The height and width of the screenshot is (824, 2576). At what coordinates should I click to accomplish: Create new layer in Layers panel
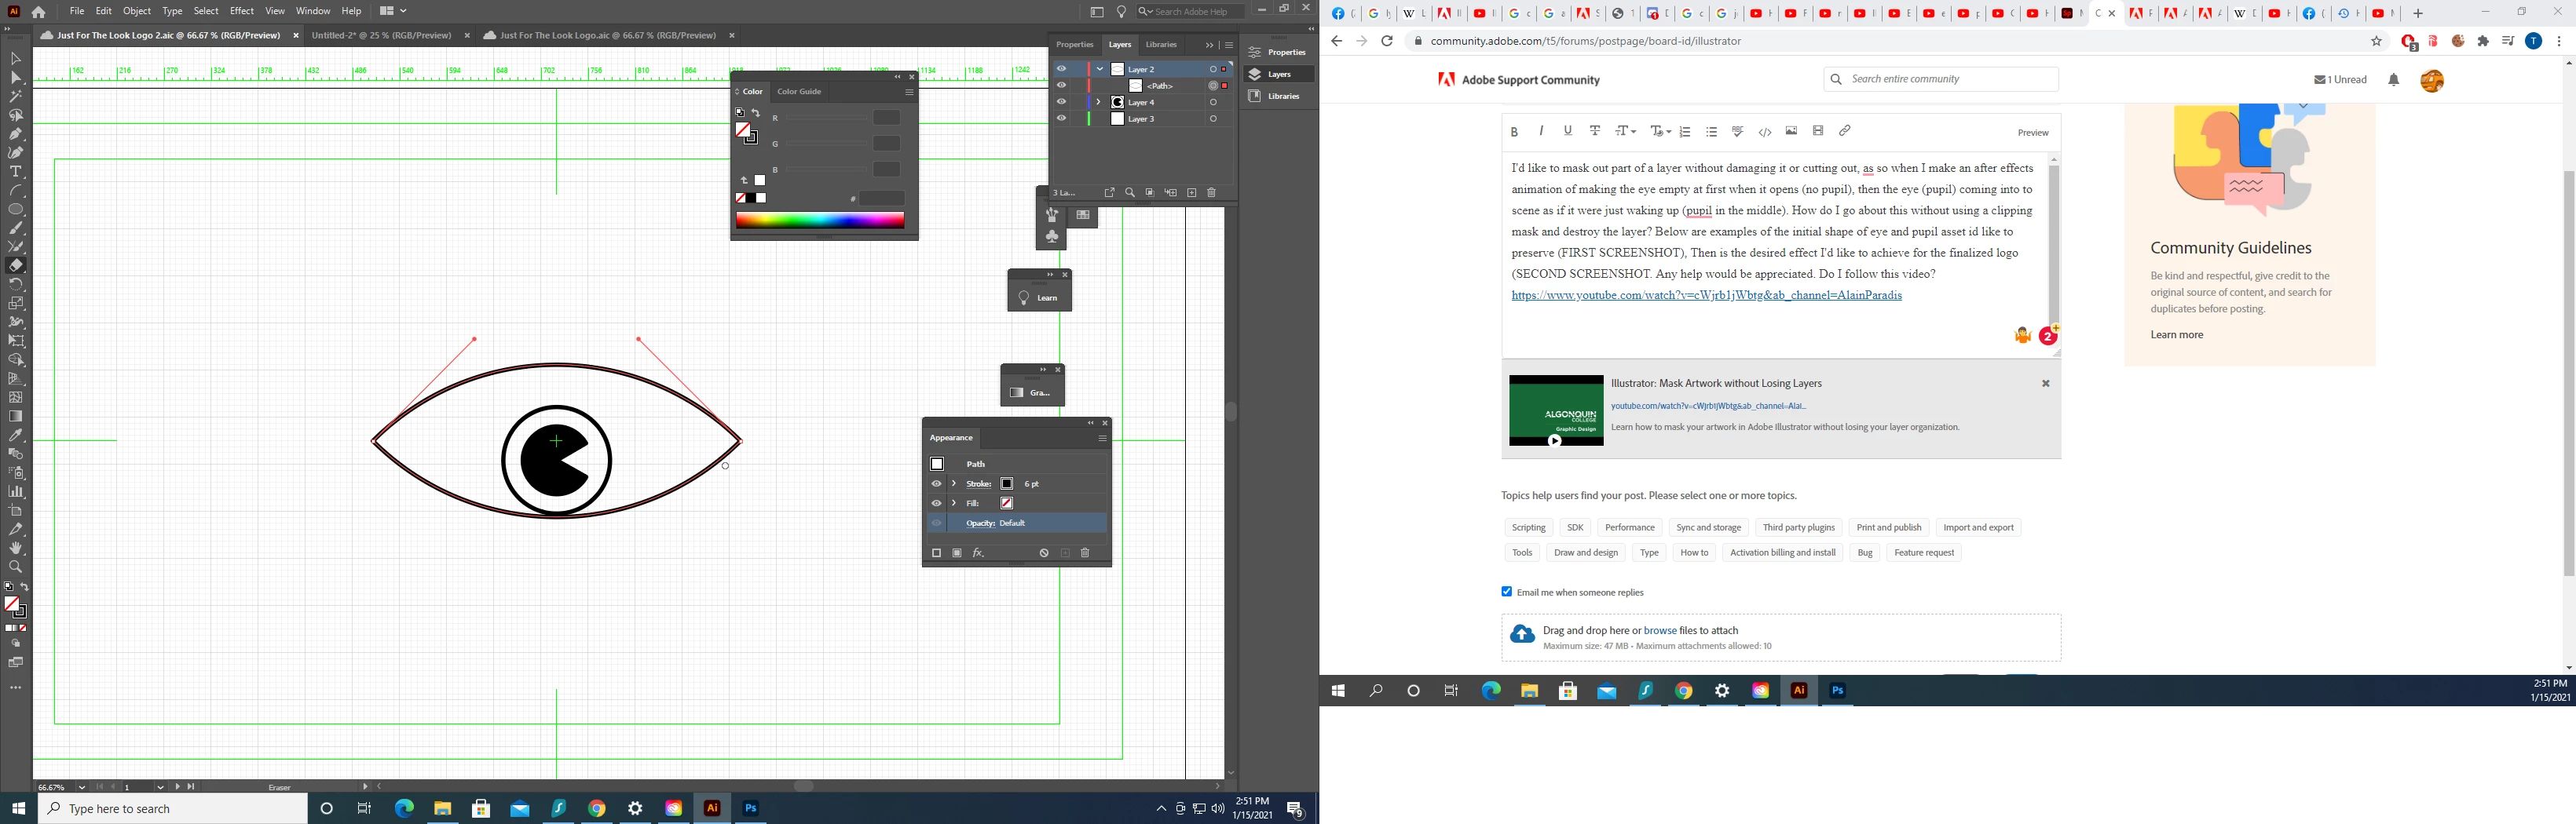1191,193
